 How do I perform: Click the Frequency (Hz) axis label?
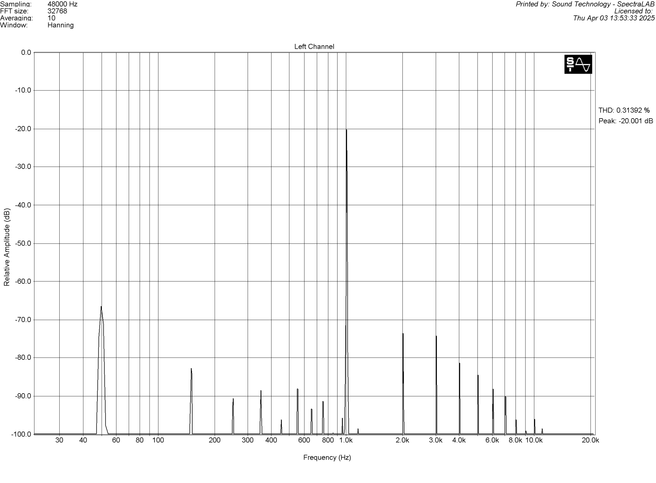(x=327, y=457)
